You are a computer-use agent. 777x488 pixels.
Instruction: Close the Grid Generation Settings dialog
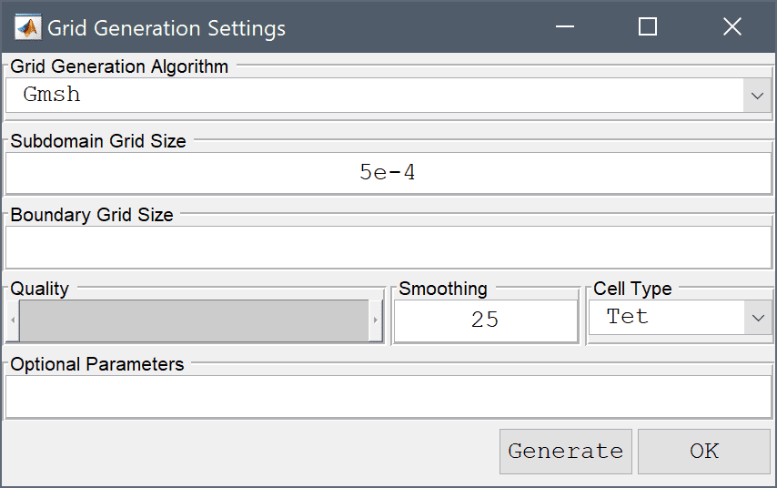(732, 26)
